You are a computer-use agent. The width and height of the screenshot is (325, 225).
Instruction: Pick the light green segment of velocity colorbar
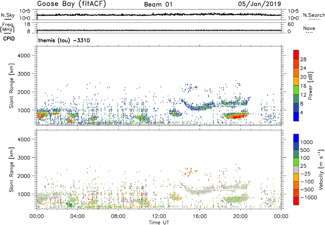click(296, 162)
